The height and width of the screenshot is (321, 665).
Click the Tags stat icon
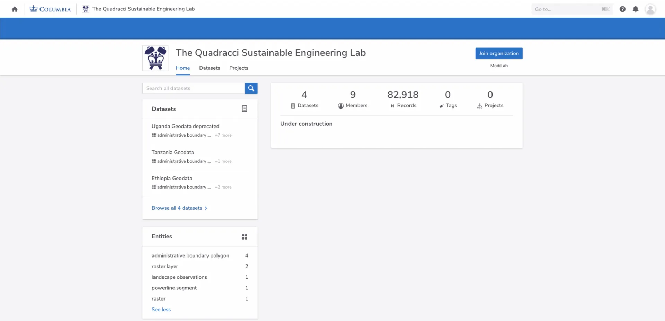[x=441, y=106]
